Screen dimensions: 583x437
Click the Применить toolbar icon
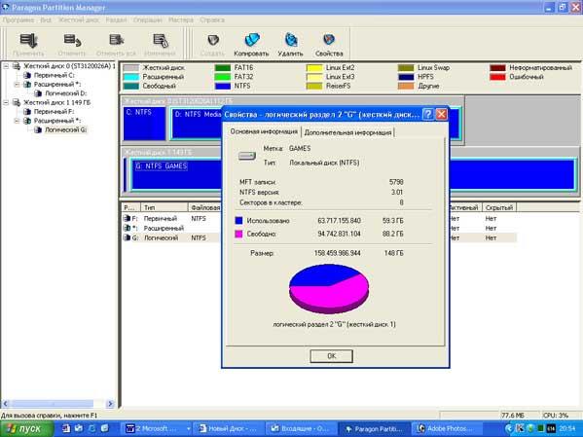click(x=28, y=41)
